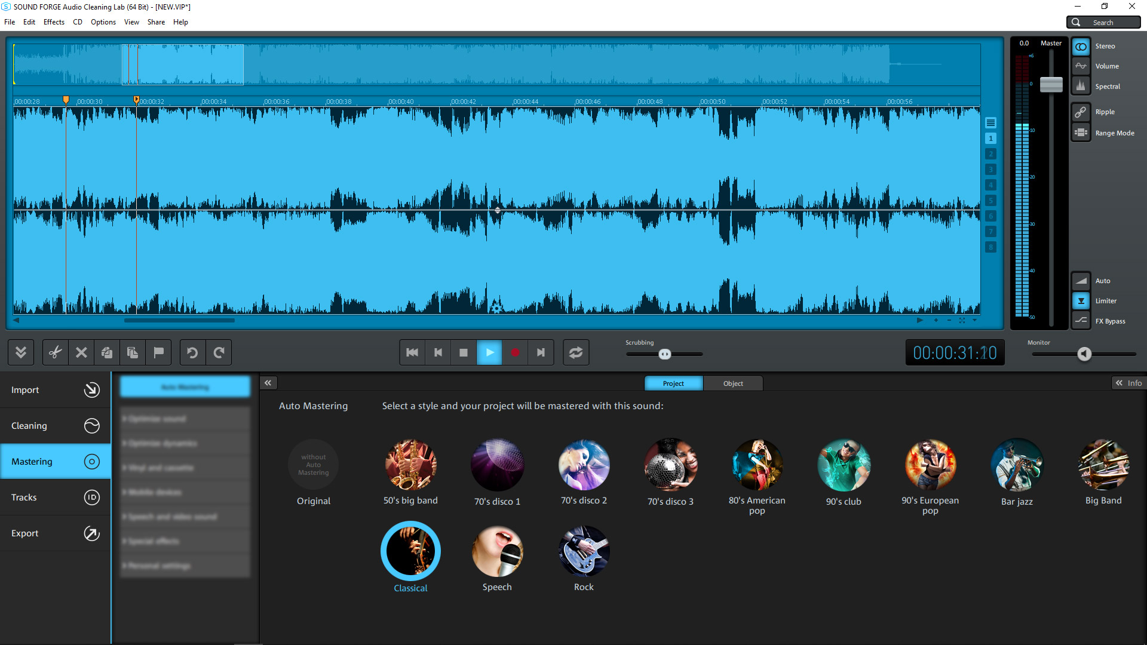Set a marker using the flag icon
1147x645 pixels.
pos(158,352)
